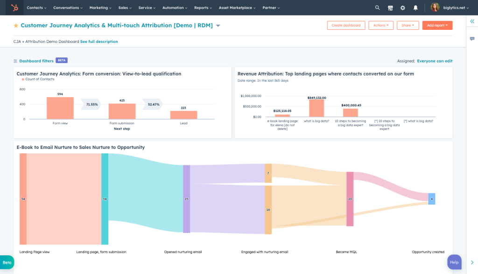This screenshot has width=478, height=274.
Task: Open the dashboard title dropdown arrow
Action: 218,25
